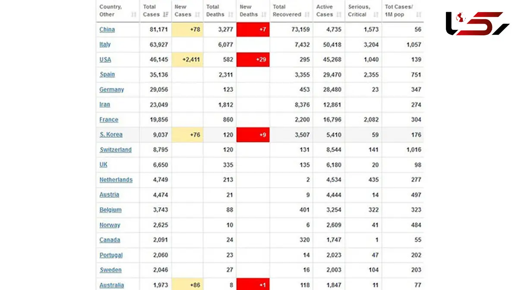
Task: Sort by New Cases column icon
Action: (197, 15)
